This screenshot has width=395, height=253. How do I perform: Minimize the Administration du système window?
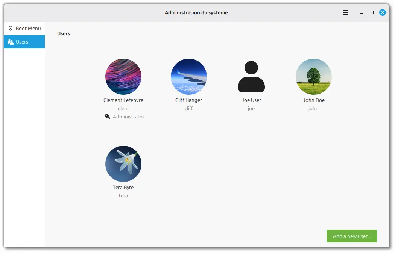(x=362, y=12)
